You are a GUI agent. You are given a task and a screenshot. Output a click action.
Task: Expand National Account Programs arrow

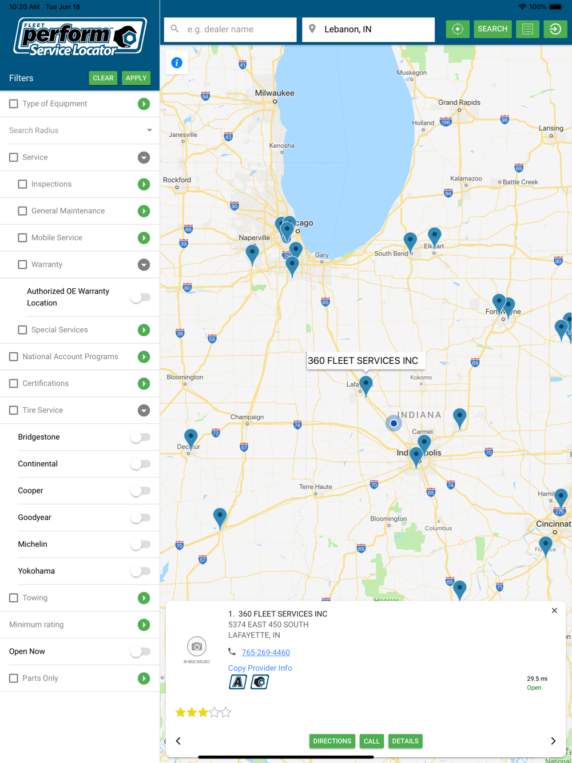[144, 357]
